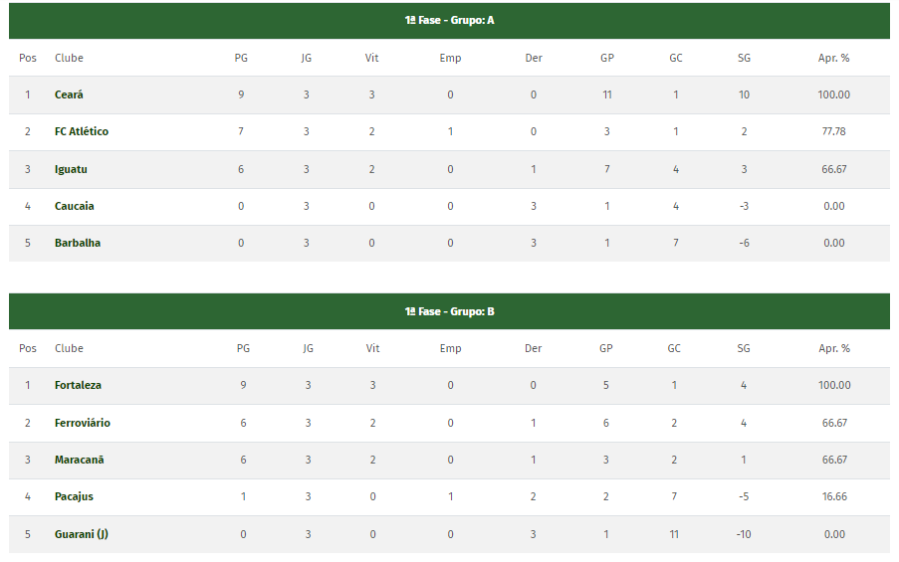This screenshot has height=562, width=899.
Task: Click the GP column header in Group A
Action: pyautogui.click(x=607, y=58)
